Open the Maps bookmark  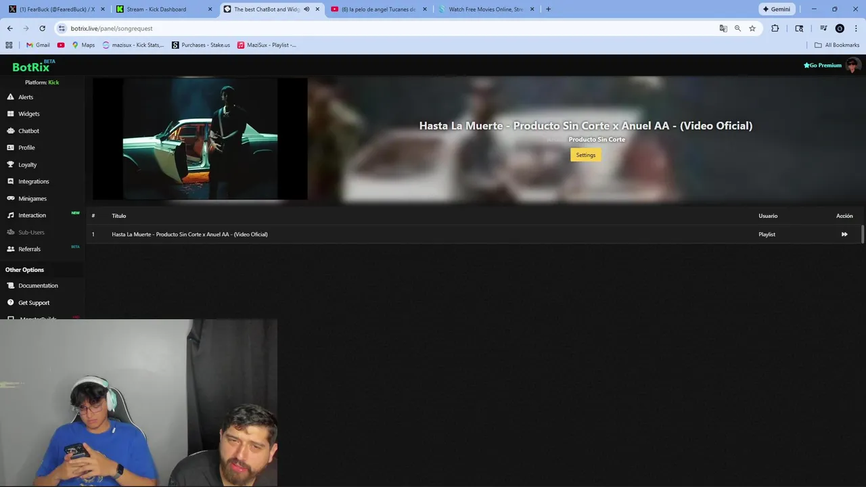click(x=83, y=45)
